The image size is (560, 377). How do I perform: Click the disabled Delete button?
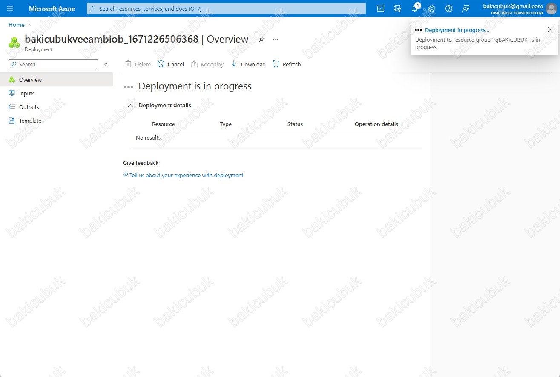coord(138,64)
